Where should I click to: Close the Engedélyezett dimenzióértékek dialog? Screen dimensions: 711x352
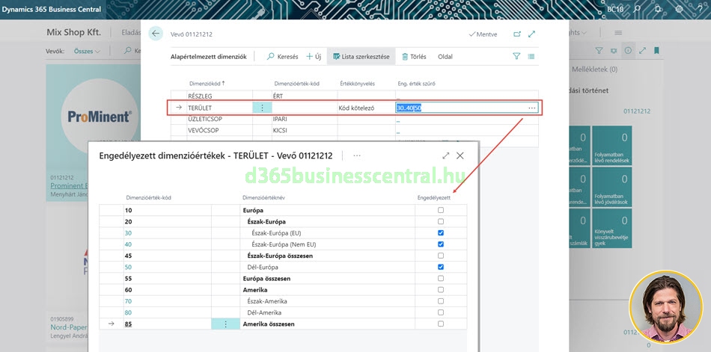460,156
